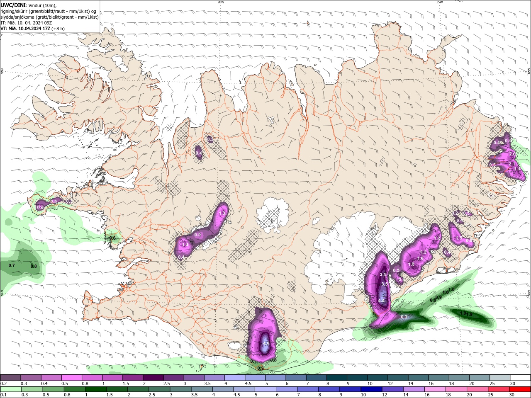Click the '2.1' snow value on east coast

point(512,164)
